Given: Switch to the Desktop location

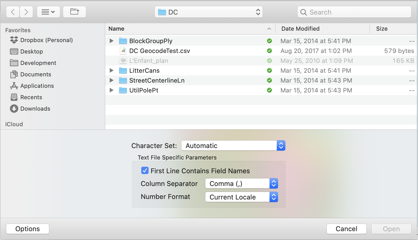Looking at the screenshot, I should (32, 51).
